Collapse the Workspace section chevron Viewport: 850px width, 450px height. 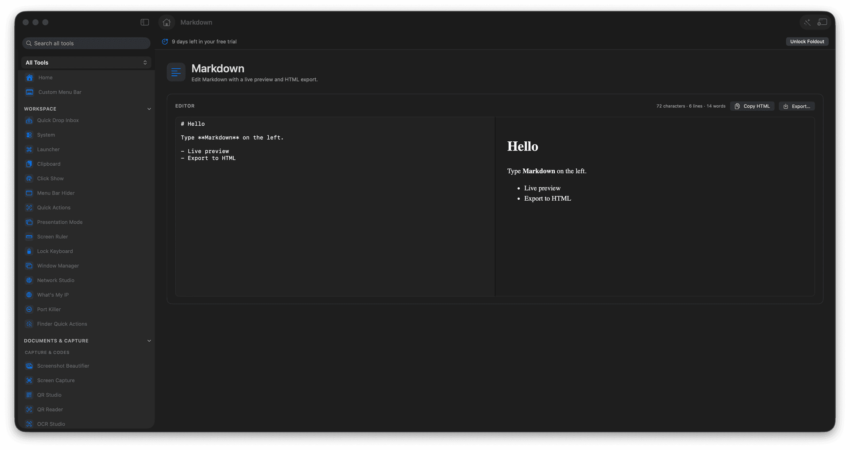149,109
